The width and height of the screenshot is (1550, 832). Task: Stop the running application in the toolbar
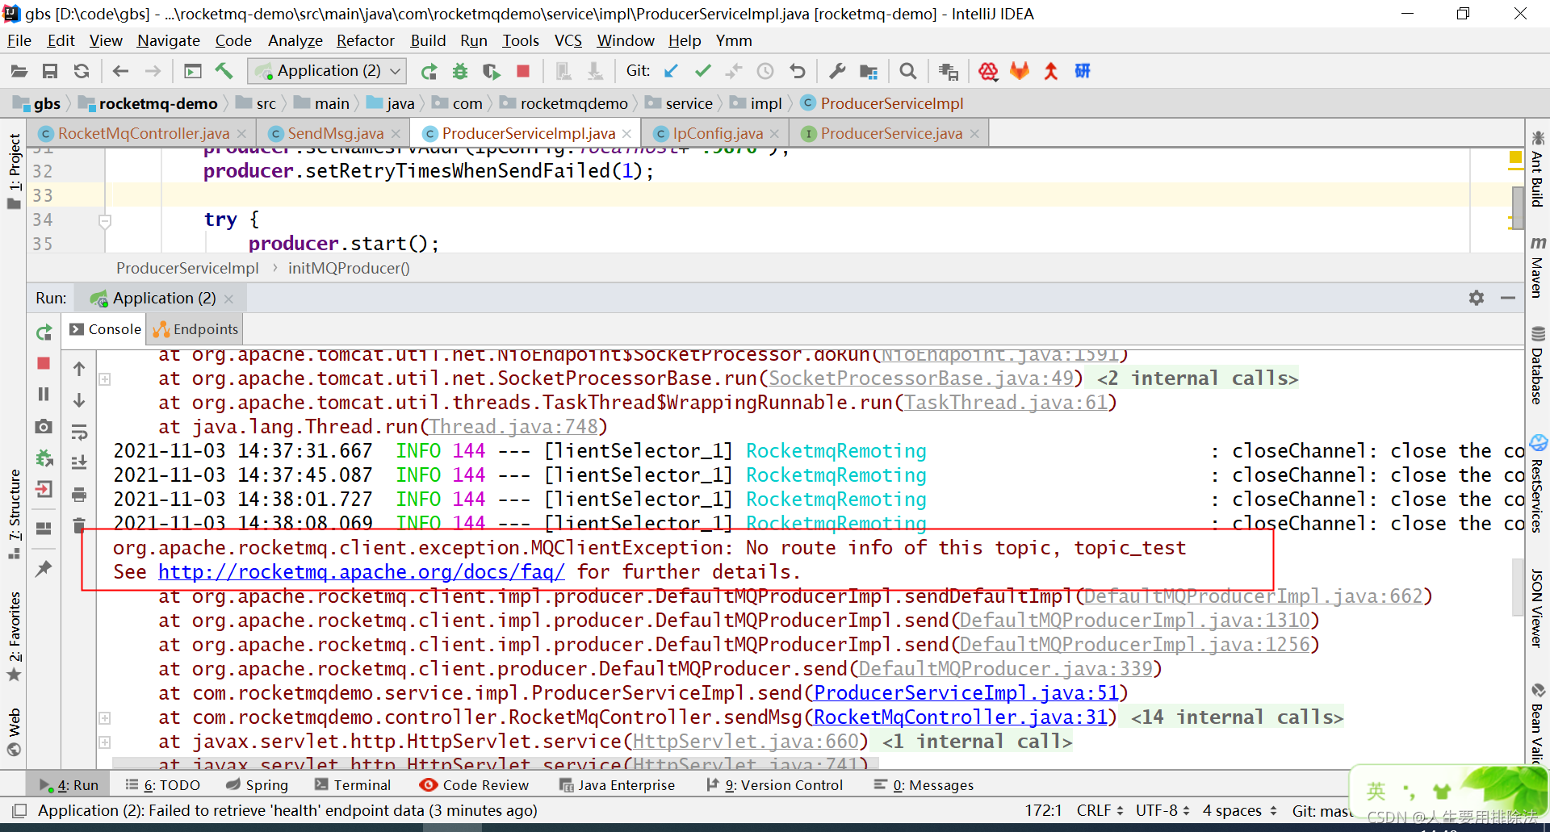tap(522, 71)
